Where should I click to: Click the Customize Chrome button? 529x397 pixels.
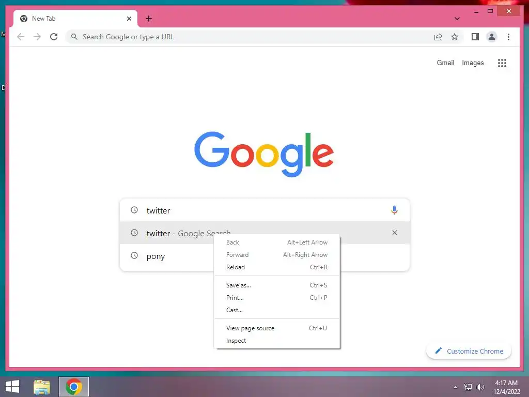coord(469,351)
